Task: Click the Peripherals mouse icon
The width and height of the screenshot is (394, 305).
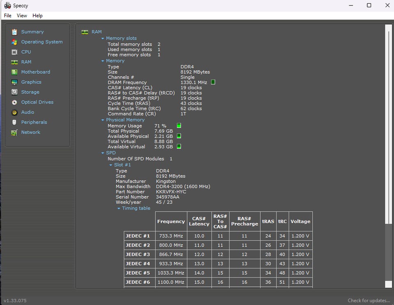Action: [14, 122]
